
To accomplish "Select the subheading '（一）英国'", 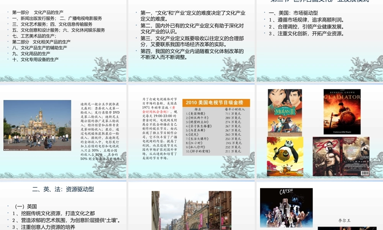I will click(26, 207).
